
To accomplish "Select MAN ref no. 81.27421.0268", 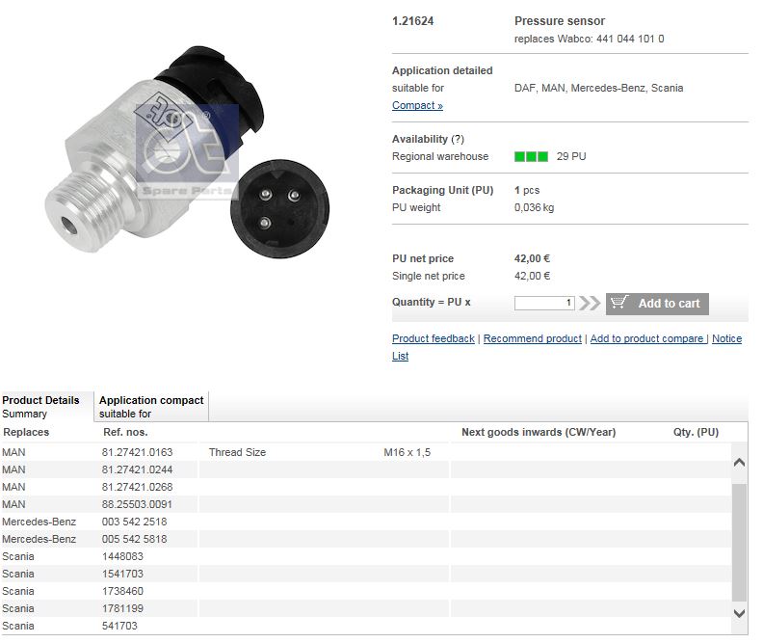I will 137,487.
